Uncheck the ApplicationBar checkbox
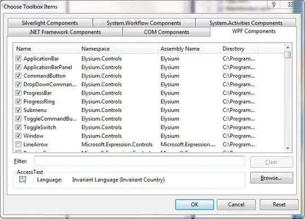 (18, 59)
